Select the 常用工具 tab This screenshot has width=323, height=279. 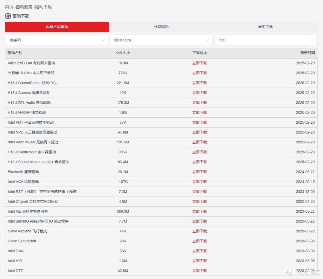click(x=265, y=27)
